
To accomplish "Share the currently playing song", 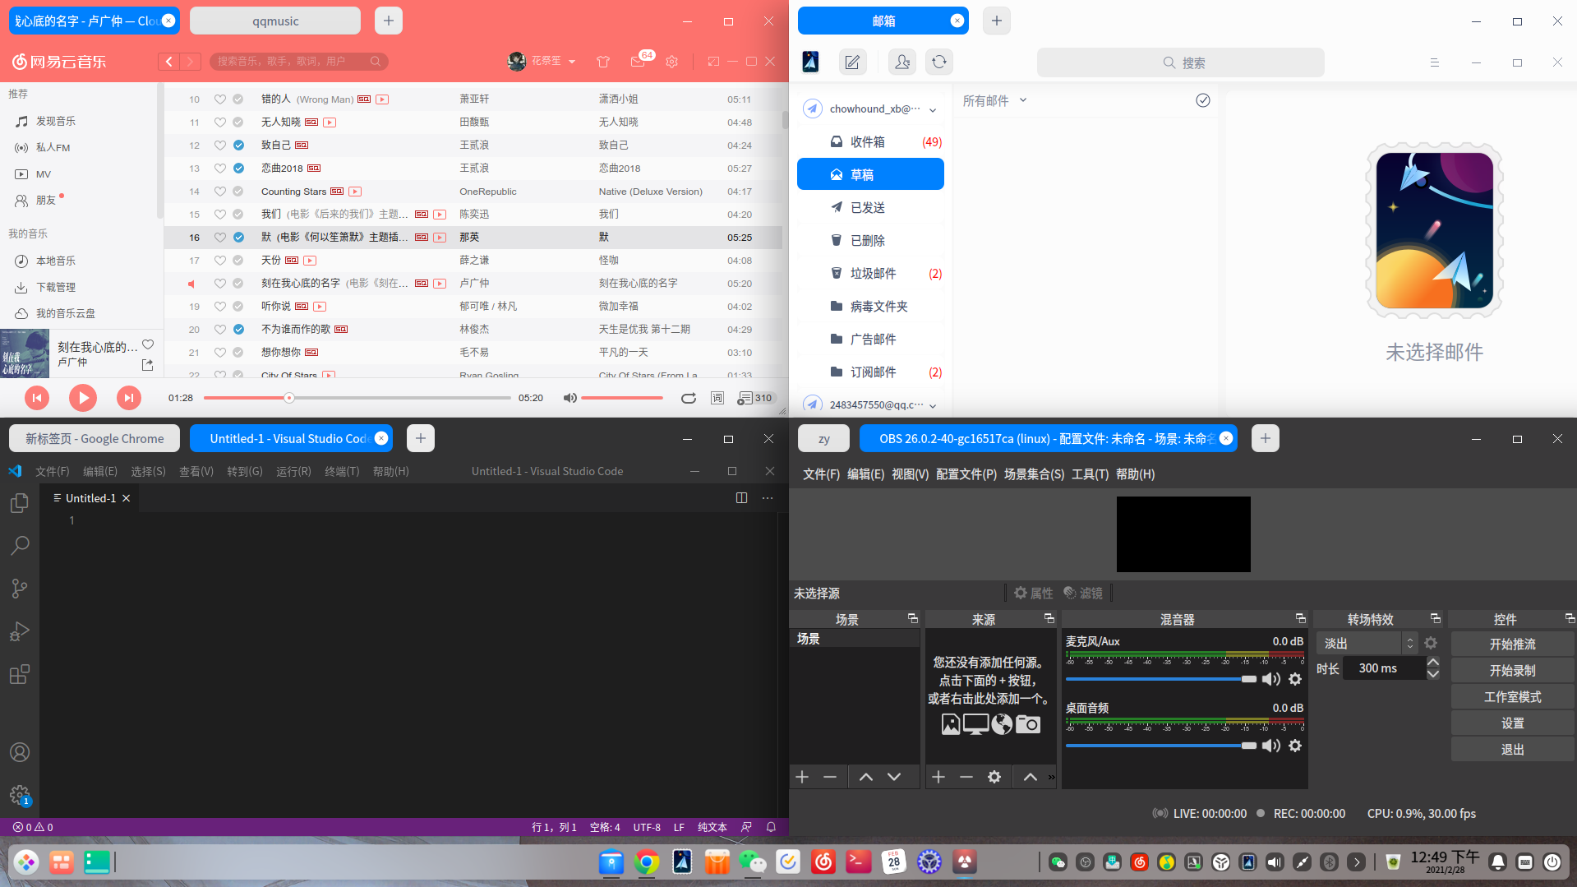I will (148, 364).
